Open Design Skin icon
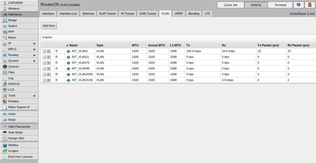 click(x=5, y=138)
